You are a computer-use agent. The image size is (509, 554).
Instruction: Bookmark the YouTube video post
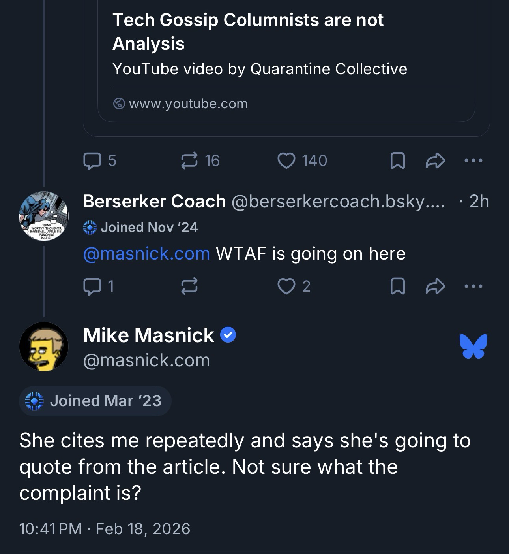click(x=397, y=161)
